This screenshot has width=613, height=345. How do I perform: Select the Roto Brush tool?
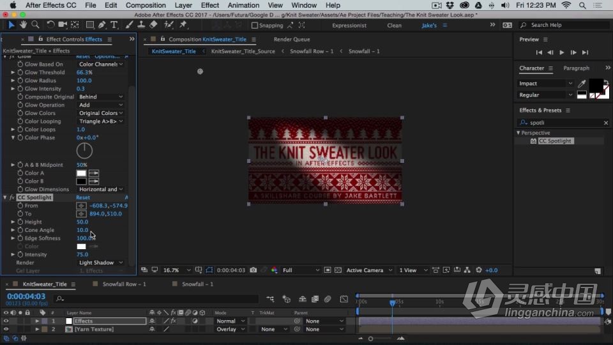[x=169, y=25]
